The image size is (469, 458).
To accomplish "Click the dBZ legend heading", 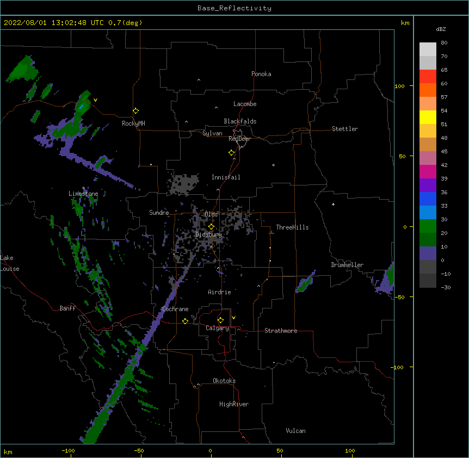I will point(441,29).
